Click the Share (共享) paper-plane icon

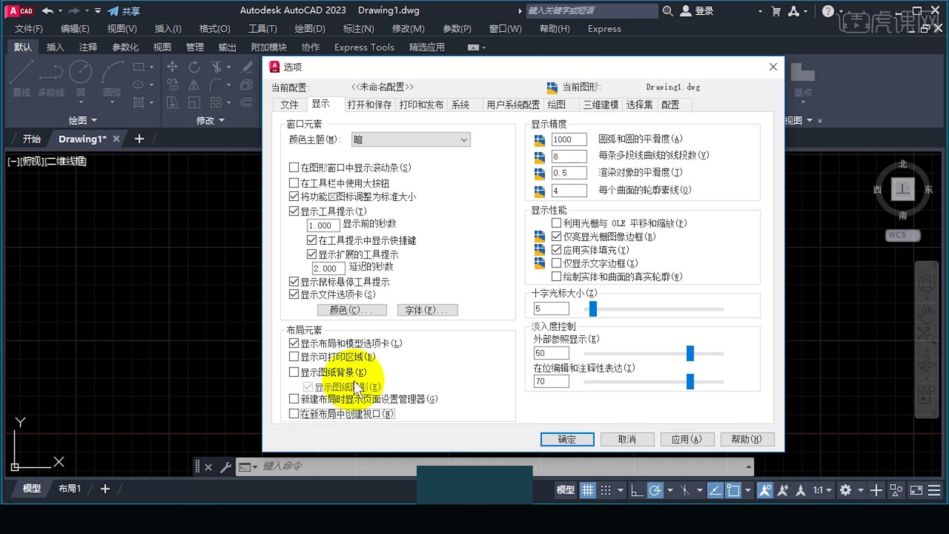113,11
